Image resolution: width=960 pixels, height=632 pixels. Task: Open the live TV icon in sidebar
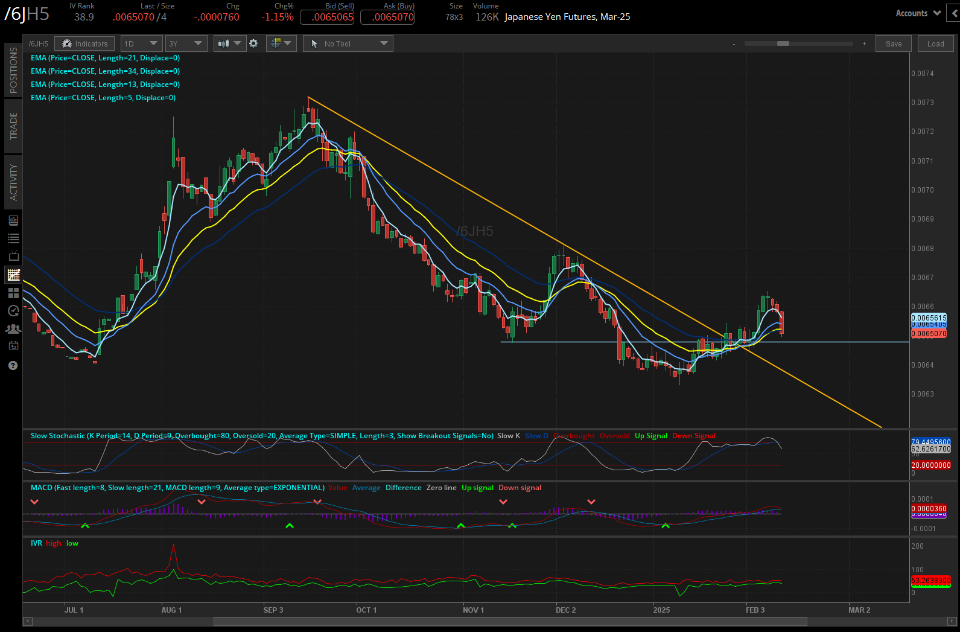[13, 256]
